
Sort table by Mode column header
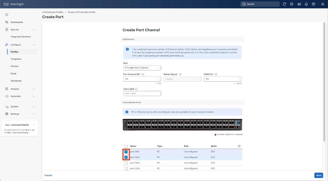(213, 146)
